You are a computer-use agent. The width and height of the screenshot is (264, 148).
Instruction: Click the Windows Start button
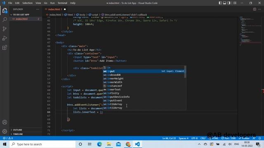[x=5, y=144]
